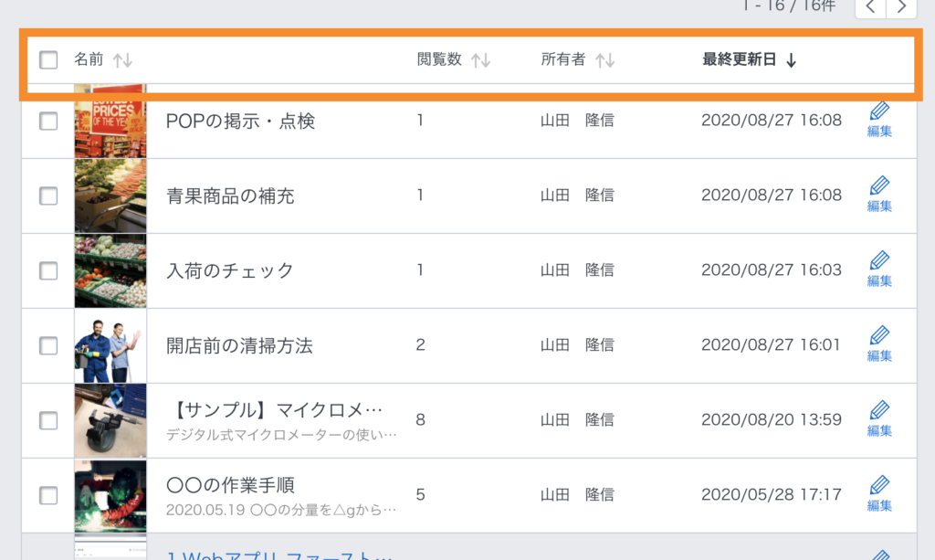
Task: Select the 青果商品の補充 row checkbox
Action: click(48, 195)
